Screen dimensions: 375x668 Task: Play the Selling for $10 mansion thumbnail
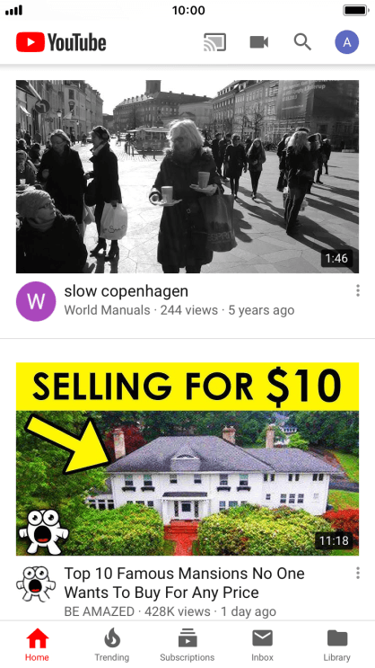(187, 459)
